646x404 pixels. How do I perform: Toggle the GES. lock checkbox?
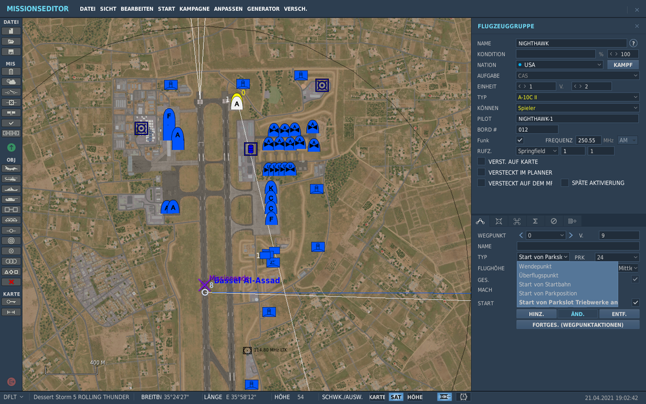click(635, 279)
